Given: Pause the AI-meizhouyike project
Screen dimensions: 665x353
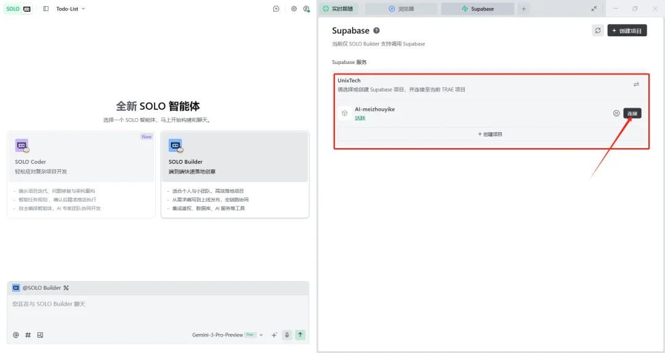Looking at the screenshot, I should (x=616, y=113).
